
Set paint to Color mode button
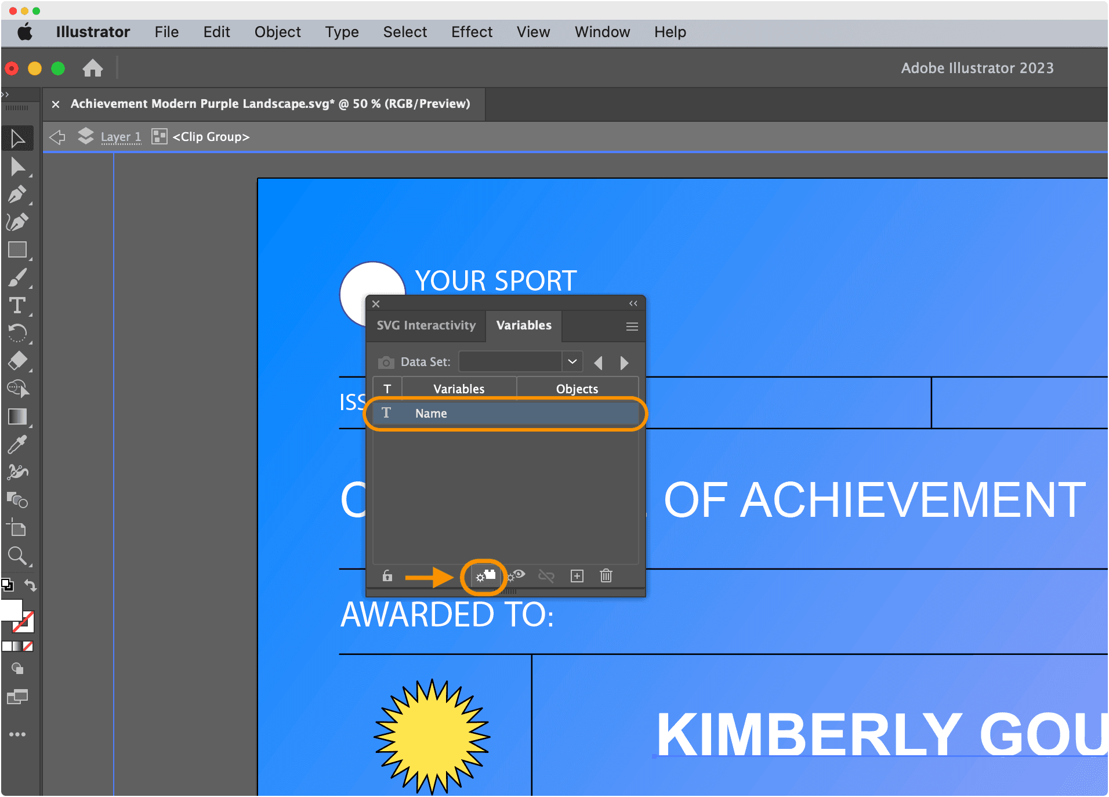coord(6,646)
